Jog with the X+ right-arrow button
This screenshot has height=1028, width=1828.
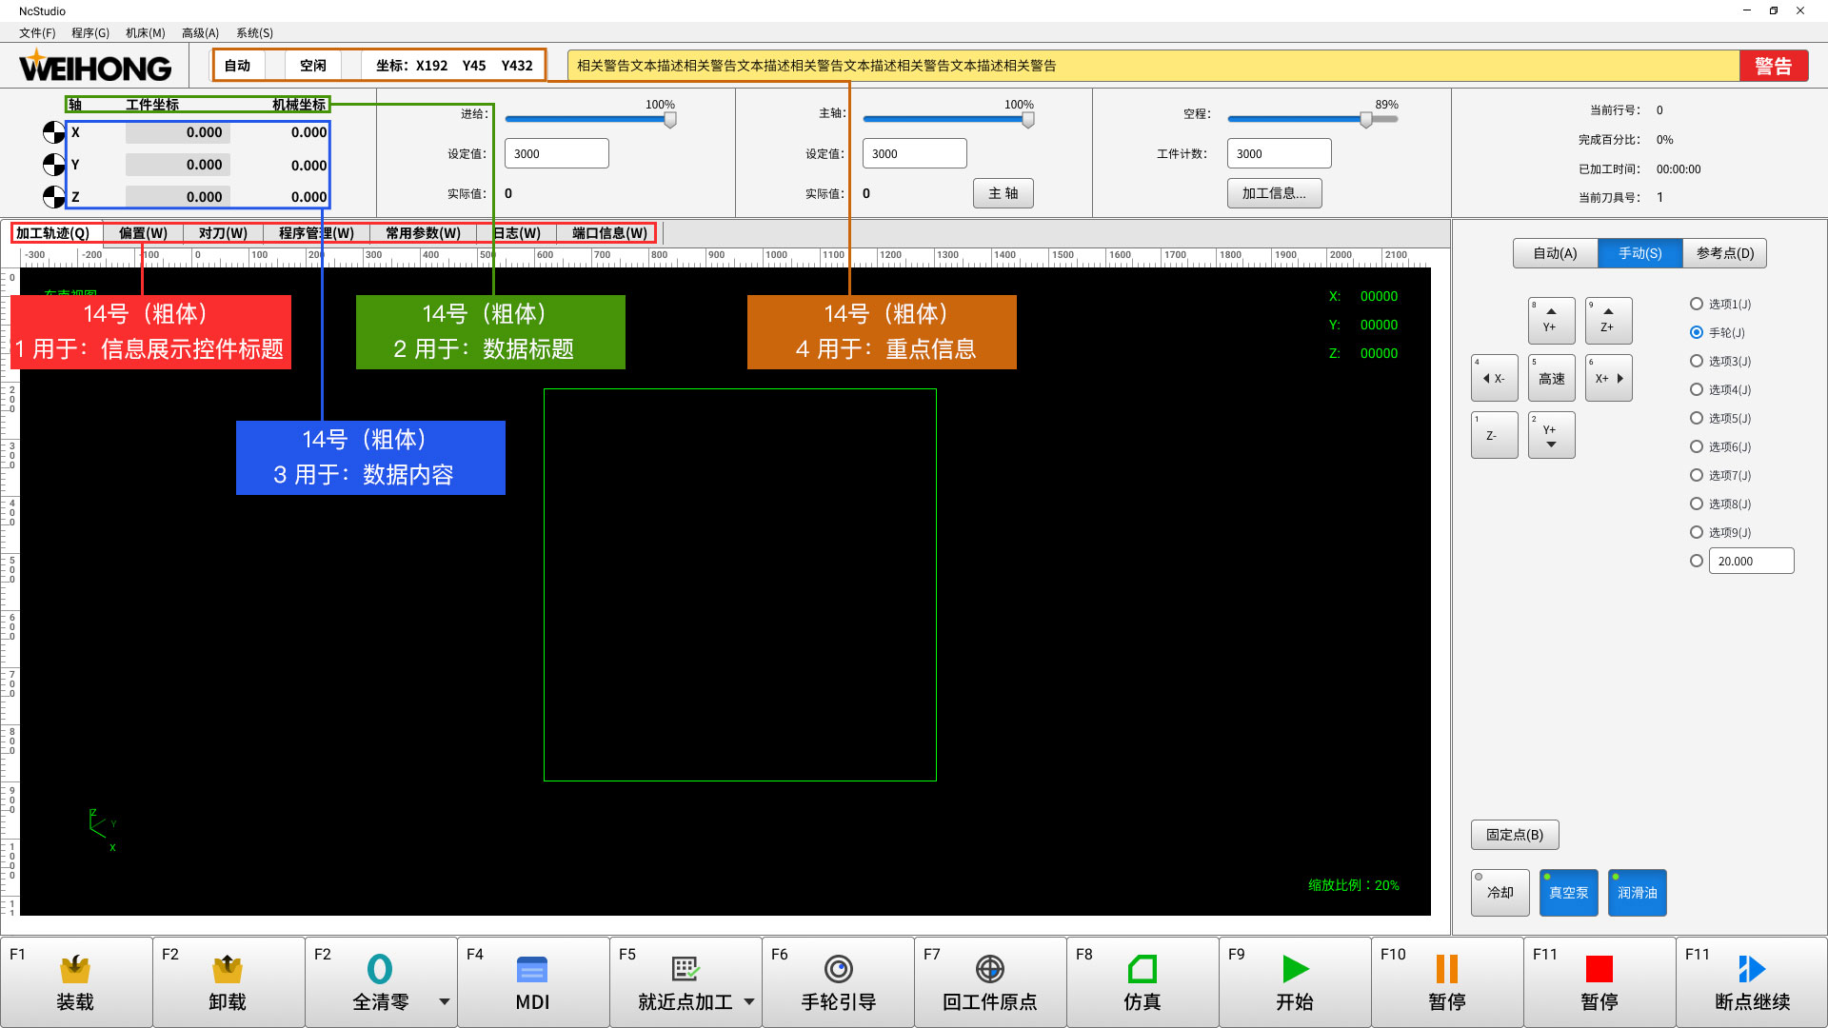coord(1608,378)
